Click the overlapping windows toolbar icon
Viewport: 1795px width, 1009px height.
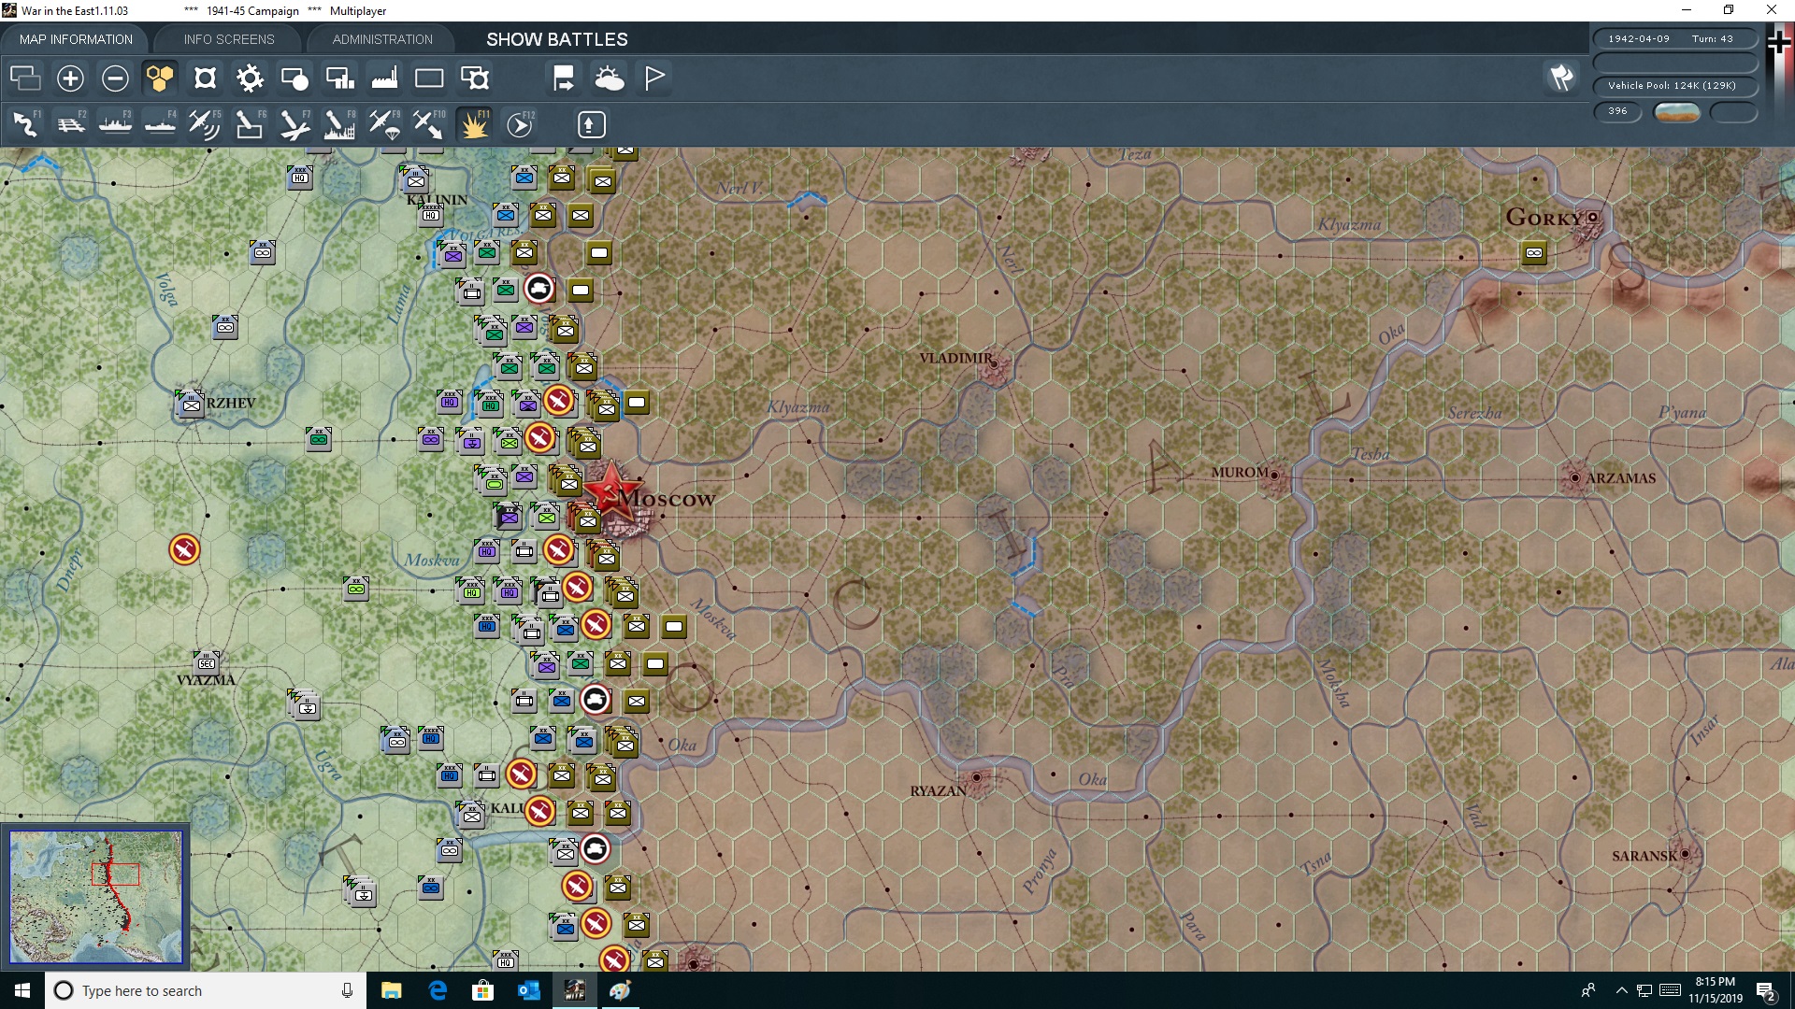[25, 78]
